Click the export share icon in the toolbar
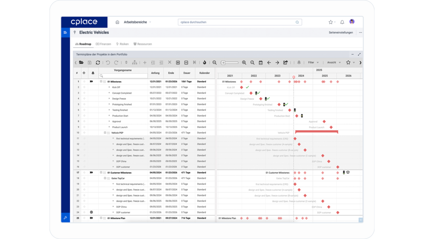The height and width of the screenshot is (239, 424). pos(285,62)
